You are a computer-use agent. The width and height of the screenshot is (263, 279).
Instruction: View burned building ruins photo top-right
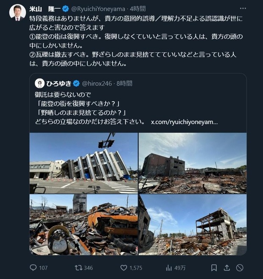click(193, 163)
